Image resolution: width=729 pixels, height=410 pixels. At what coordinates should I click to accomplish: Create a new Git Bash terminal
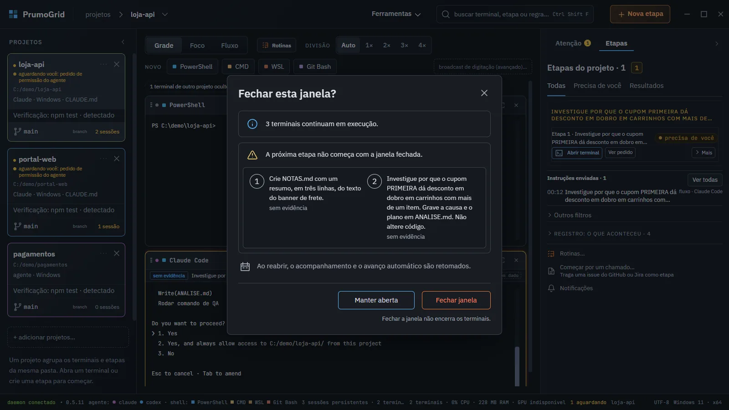[x=315, y=67]
